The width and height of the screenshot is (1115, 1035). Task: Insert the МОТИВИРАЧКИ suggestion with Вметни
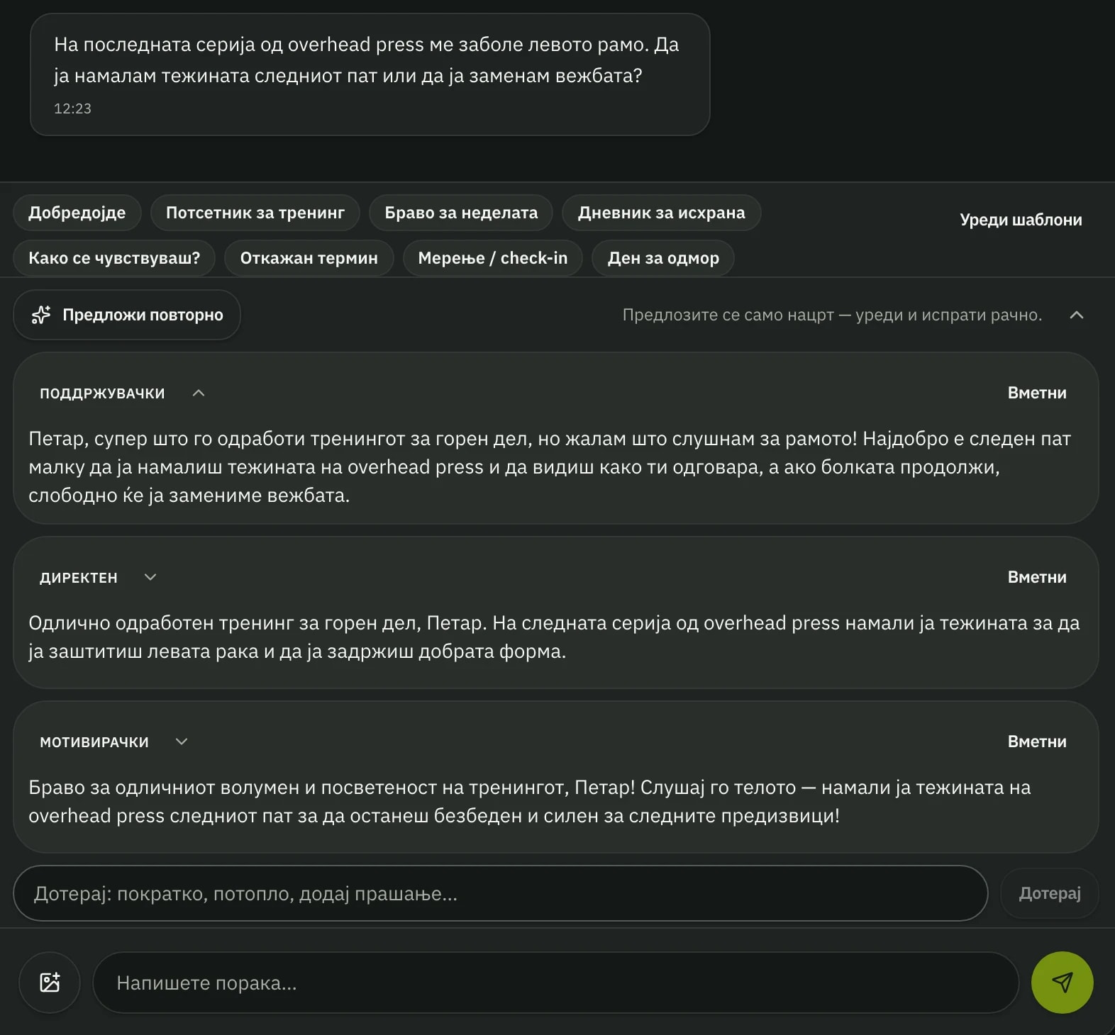[x=1037, y=742]
